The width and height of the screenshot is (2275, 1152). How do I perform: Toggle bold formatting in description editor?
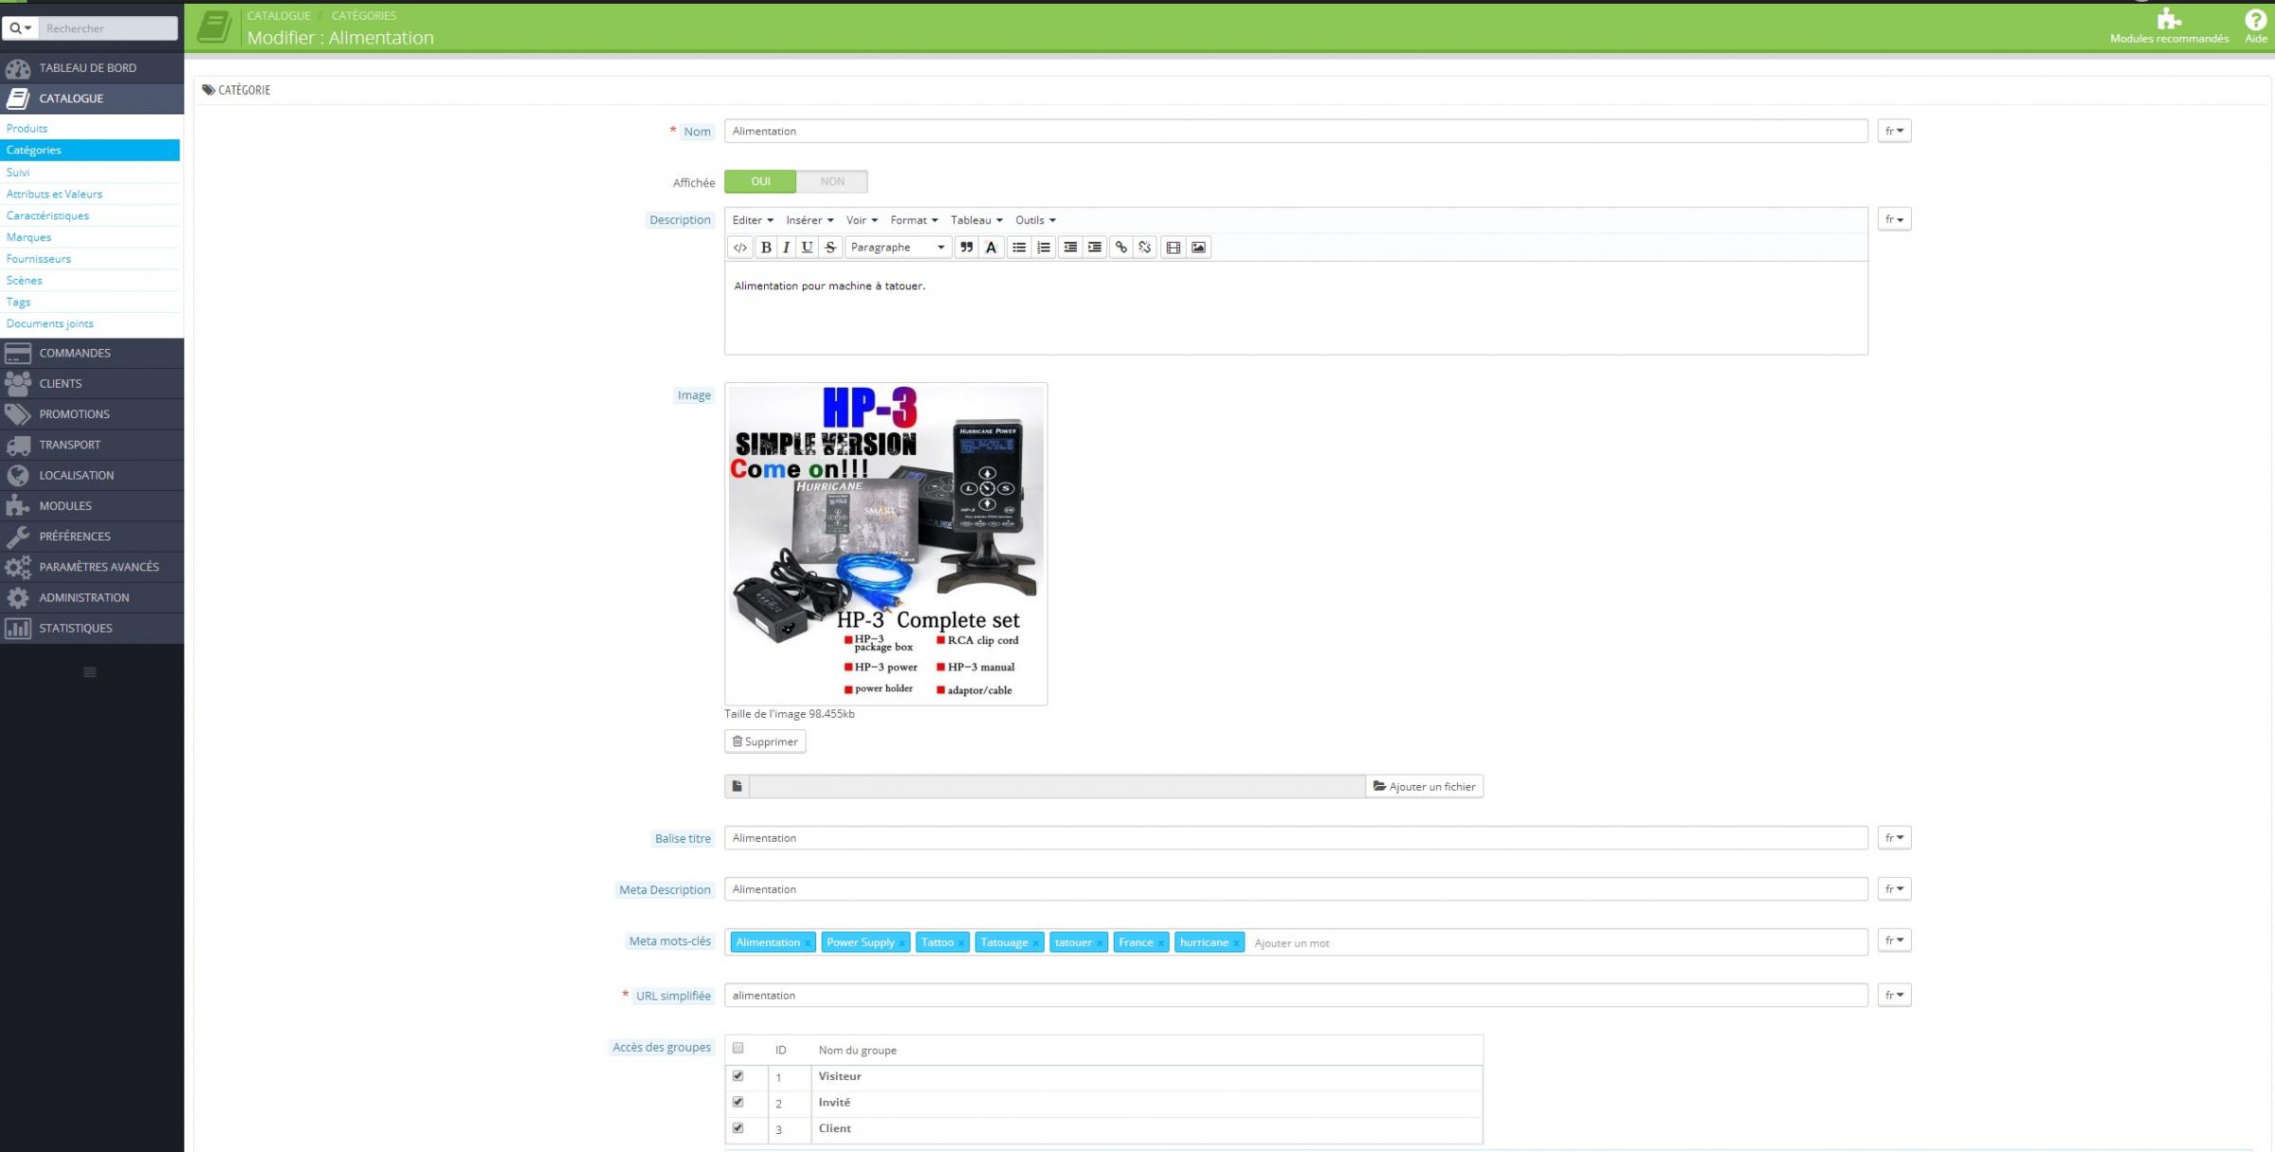coord(766,247)
